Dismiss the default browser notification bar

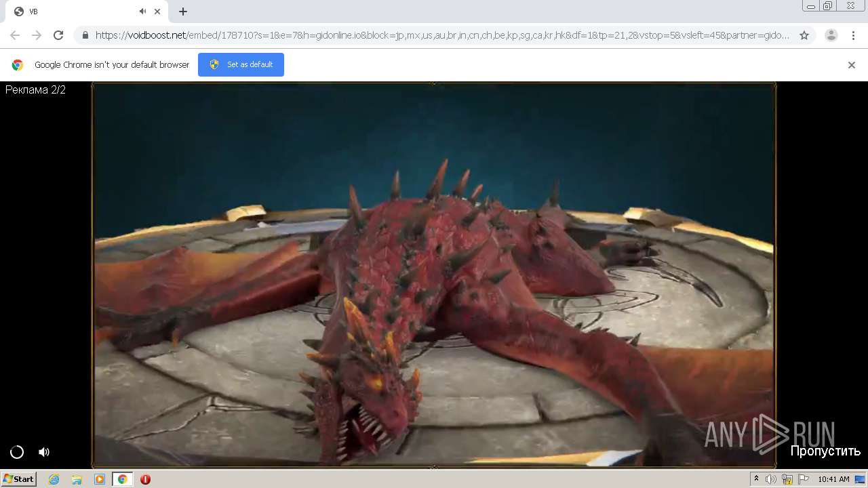point(852,65)
